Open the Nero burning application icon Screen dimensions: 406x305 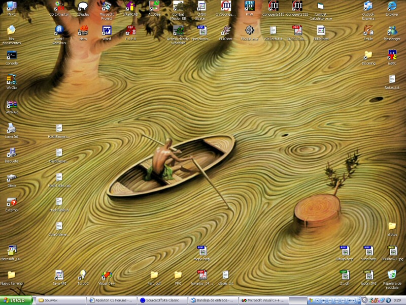pyautogui.click(x=83, y=30)
